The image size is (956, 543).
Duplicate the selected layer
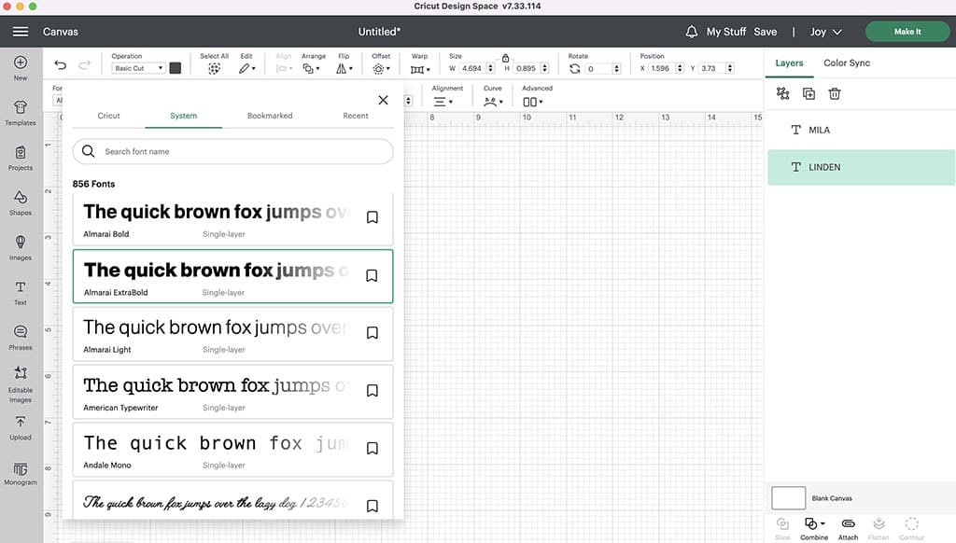(x=809, y=94)
